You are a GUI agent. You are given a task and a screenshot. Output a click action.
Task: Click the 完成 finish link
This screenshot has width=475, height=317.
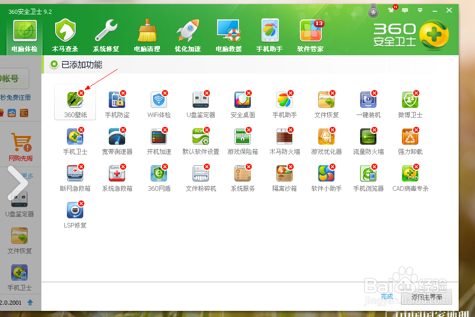coord(387,297)
